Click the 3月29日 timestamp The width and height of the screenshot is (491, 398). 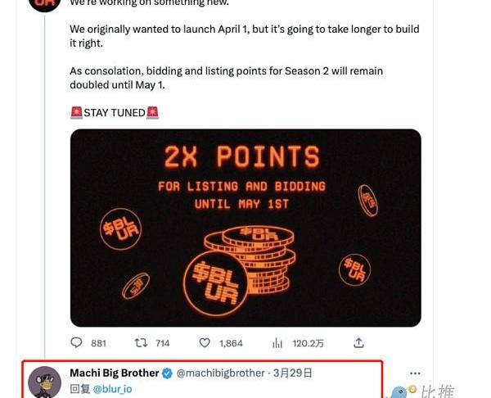coord(291,373)
